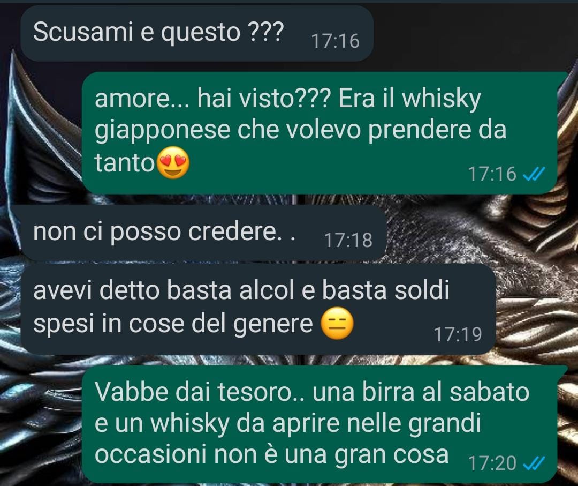
Task: Tap the 17:20 timestamp on last message
Action: click(x=492, y=463)
